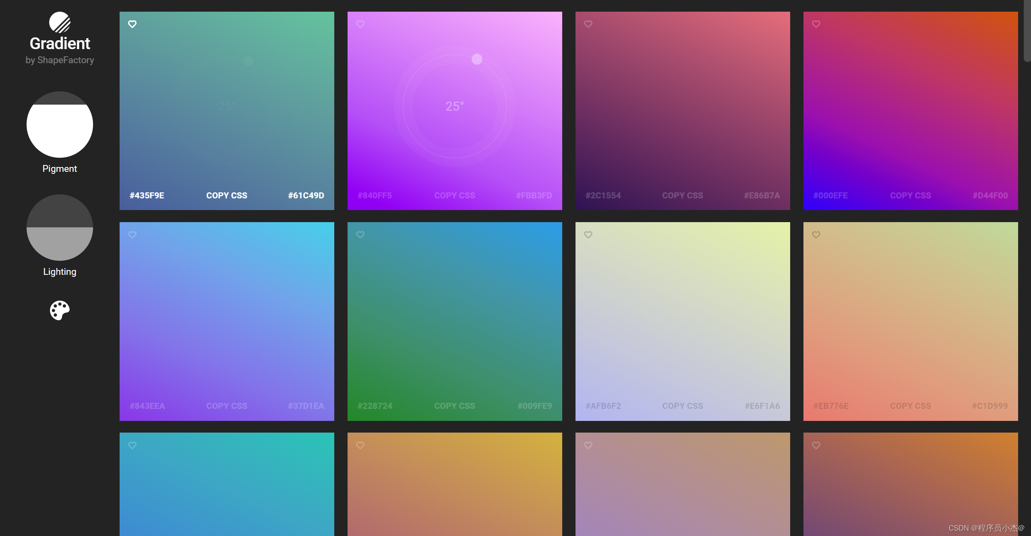The width and height of the screenshot is (1031, 536).
Task: Switch to Pigment mode
Action: point(60,125)
